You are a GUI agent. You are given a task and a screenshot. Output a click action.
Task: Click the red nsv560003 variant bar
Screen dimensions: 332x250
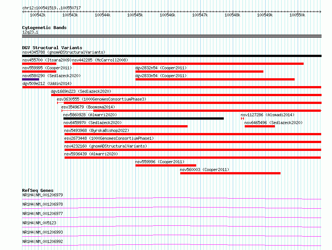(x=231, y=173)
